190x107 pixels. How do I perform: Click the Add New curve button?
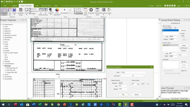click(184, 62)
